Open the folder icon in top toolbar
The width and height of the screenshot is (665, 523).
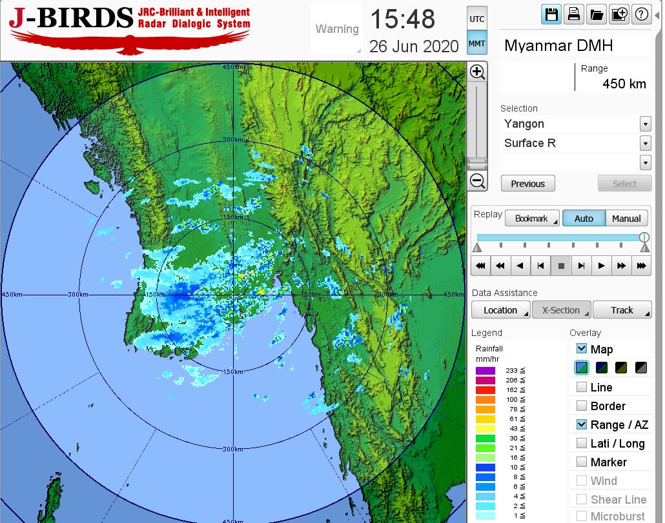(x=596, y=15)
